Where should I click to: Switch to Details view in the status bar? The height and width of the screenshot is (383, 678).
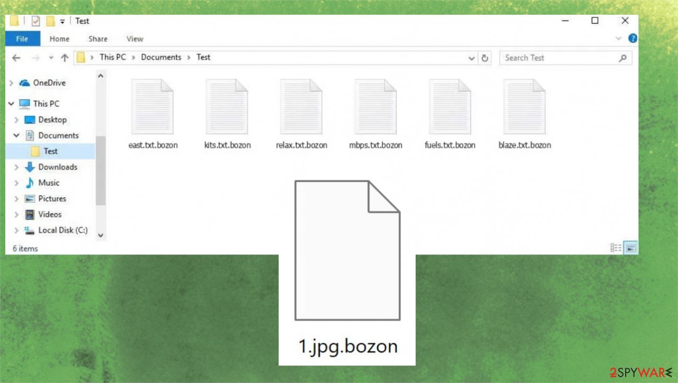(x=615, y=247)
